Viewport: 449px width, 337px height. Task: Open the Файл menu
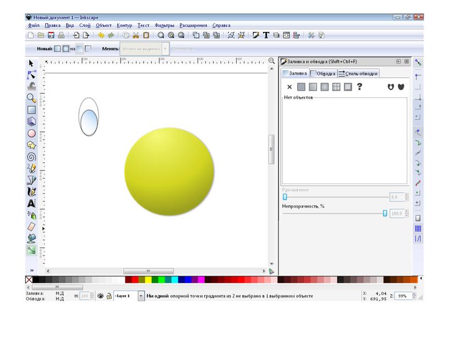tap(34, 25)
